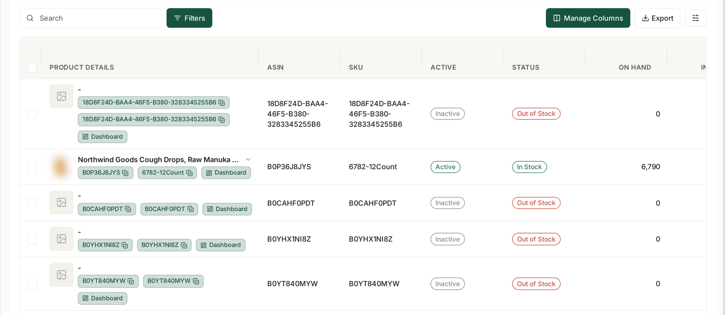Open the Filters panel
Screen dimensions: 725x315
tap(189, 18)
